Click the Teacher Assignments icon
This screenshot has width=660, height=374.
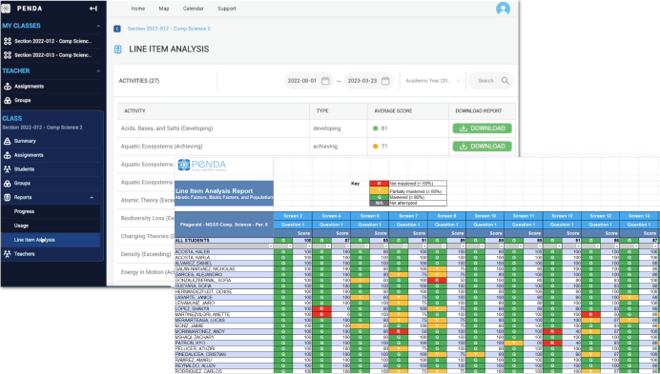[x=8, y=87]
